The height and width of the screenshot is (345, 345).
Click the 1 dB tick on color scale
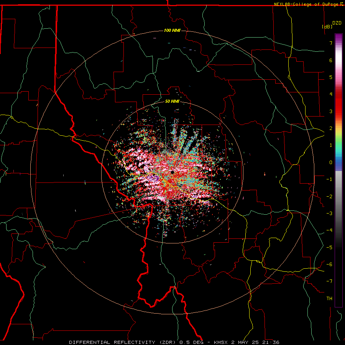pyautogui.click(x=331, y=145)
